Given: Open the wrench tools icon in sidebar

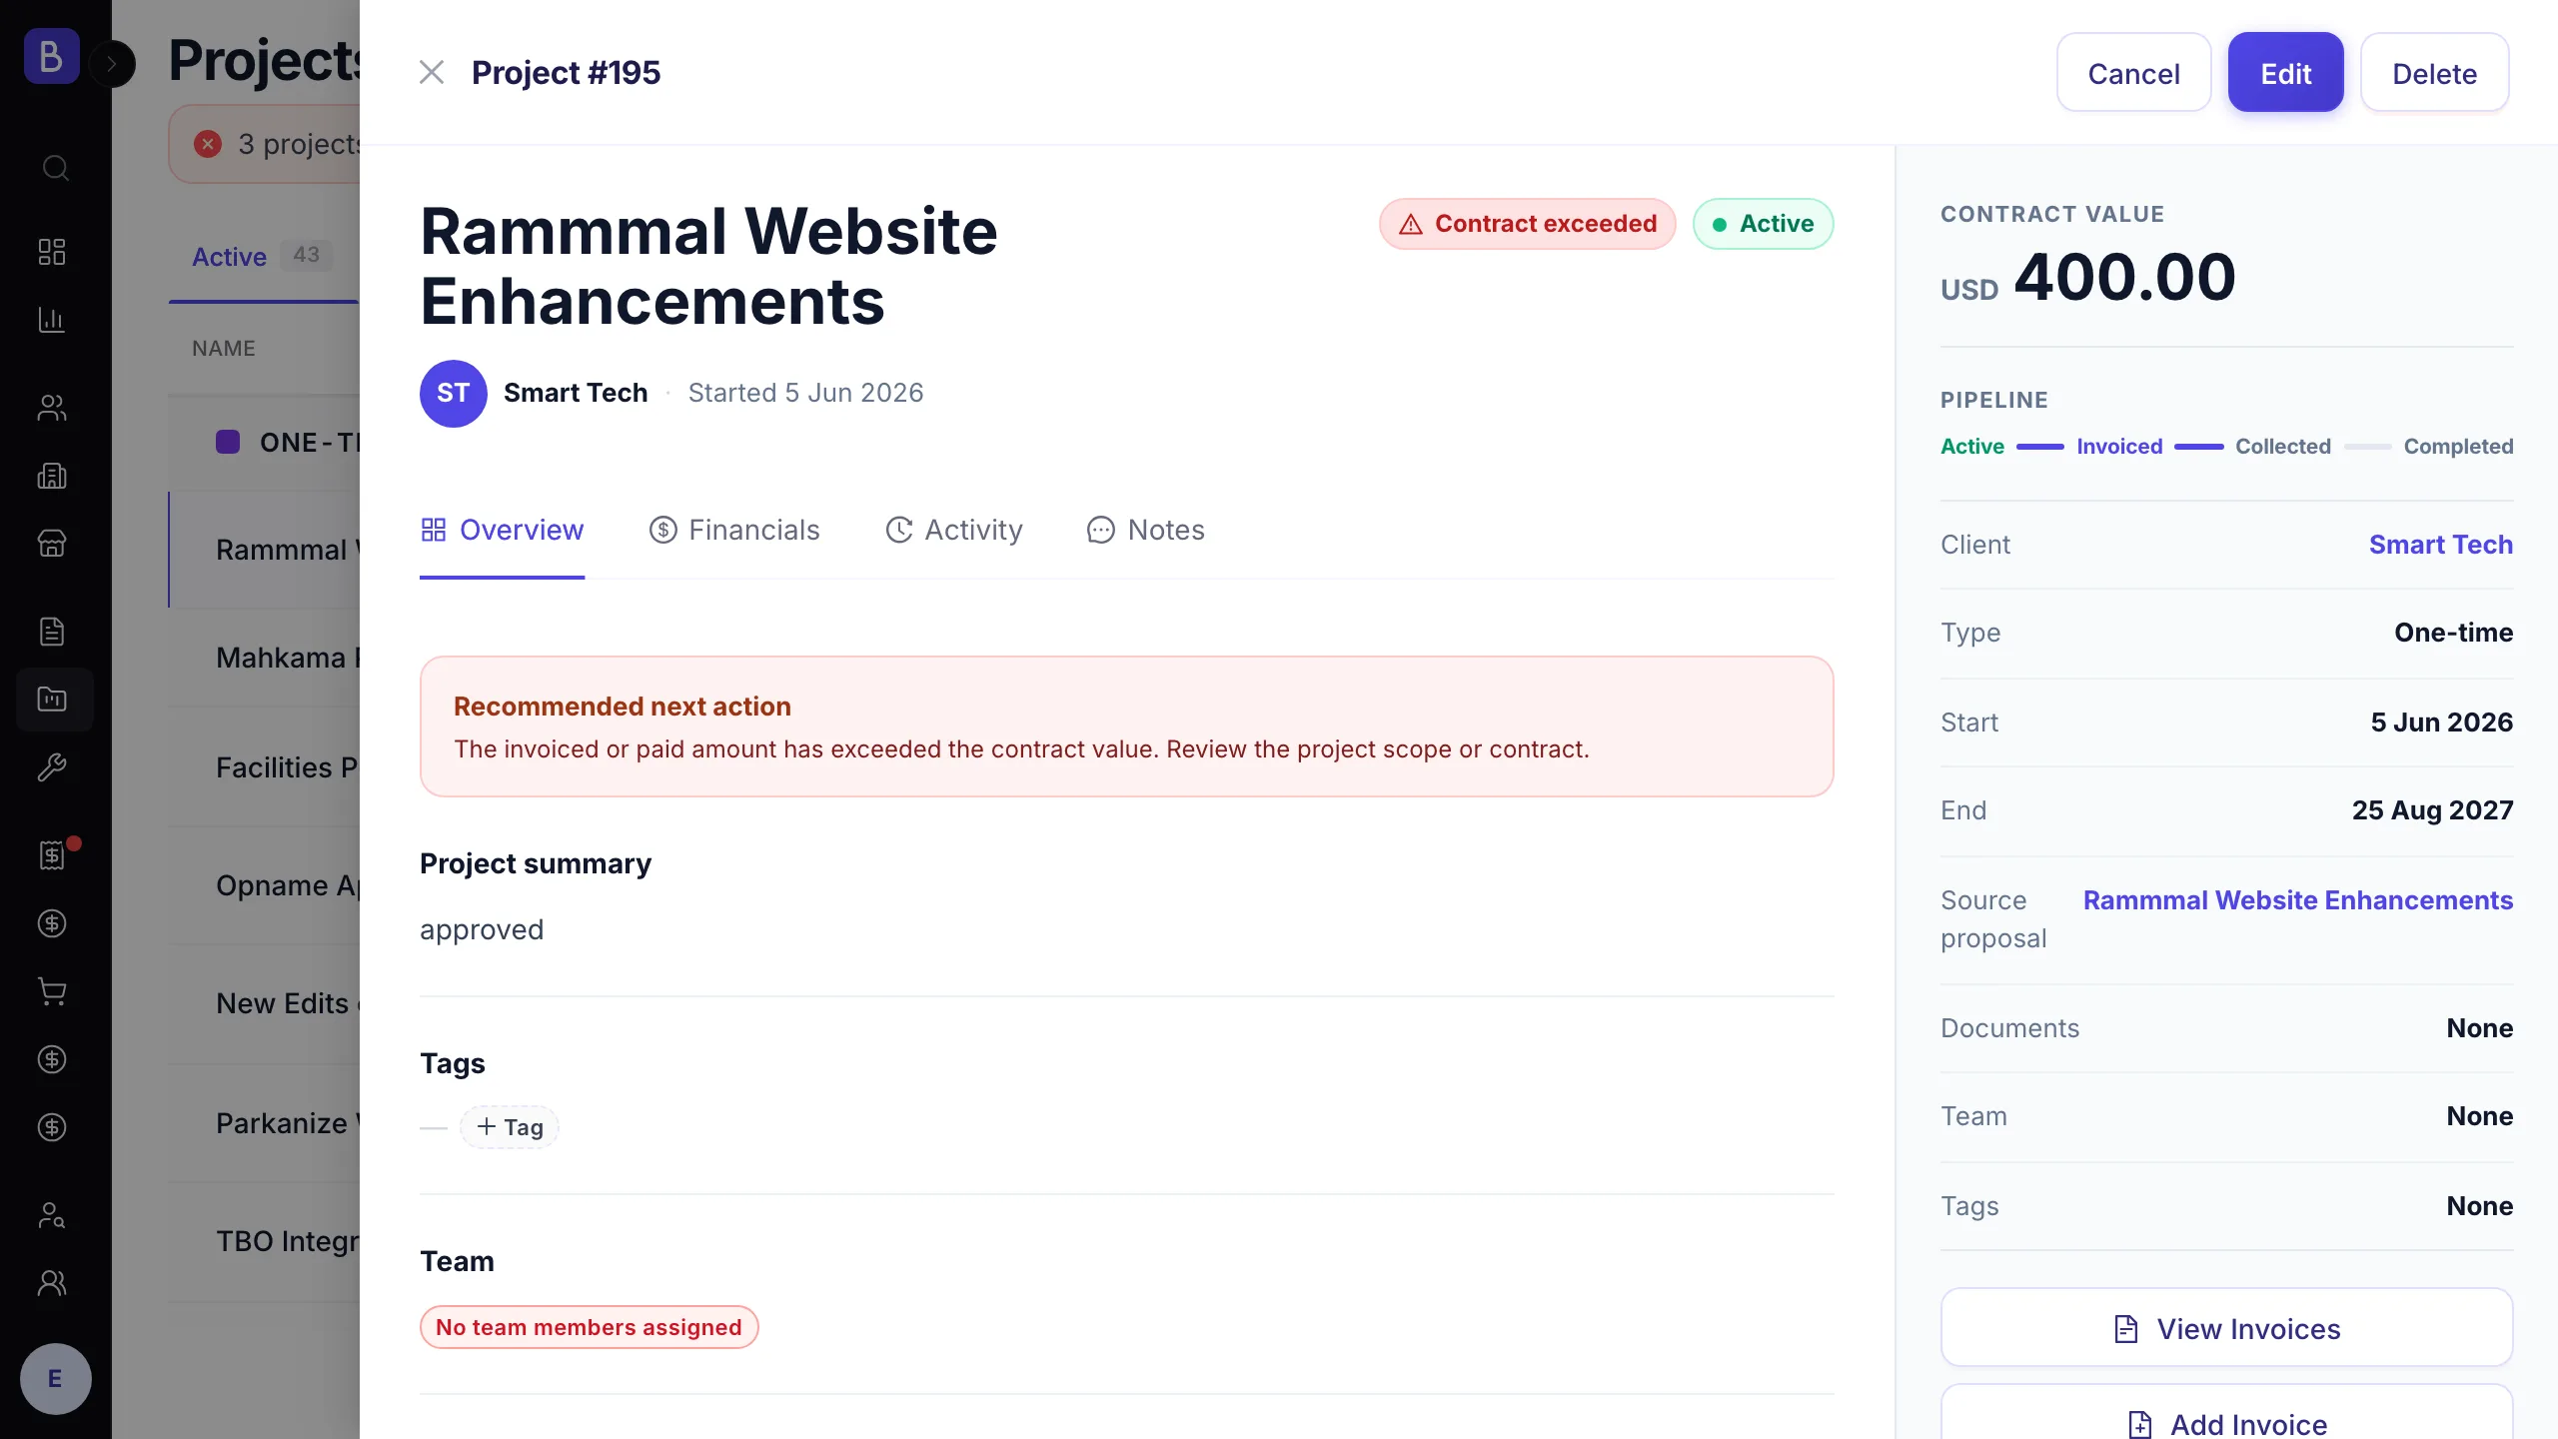Looking at the screenshot, I should [52, 767].
